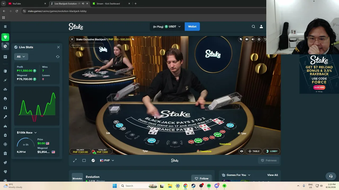Click the View All link

273,175
